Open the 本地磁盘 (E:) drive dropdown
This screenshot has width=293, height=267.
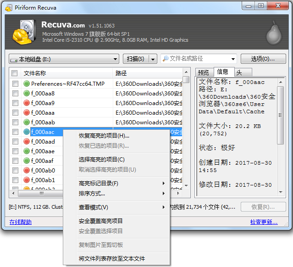[115, 59]
